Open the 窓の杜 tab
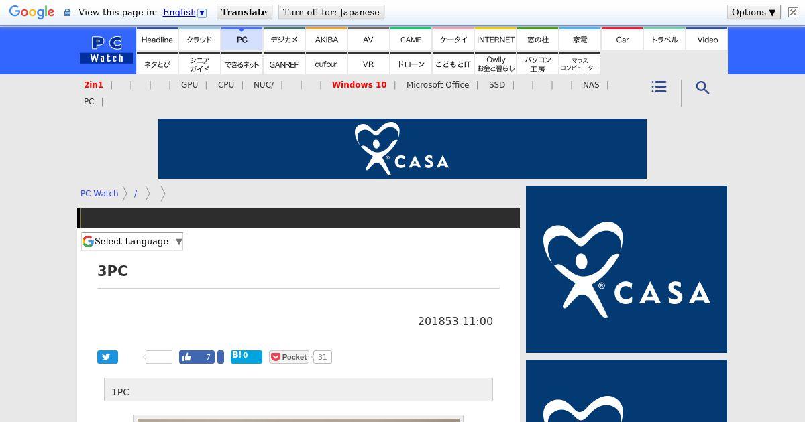The width and height of the screenshot is (805, 422). [x=538, y=40]
